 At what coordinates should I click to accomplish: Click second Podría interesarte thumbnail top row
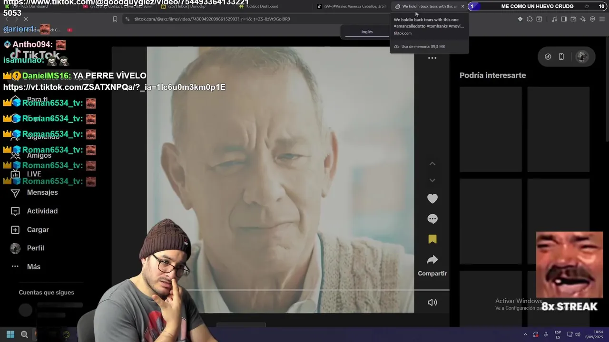click(558, 129)
